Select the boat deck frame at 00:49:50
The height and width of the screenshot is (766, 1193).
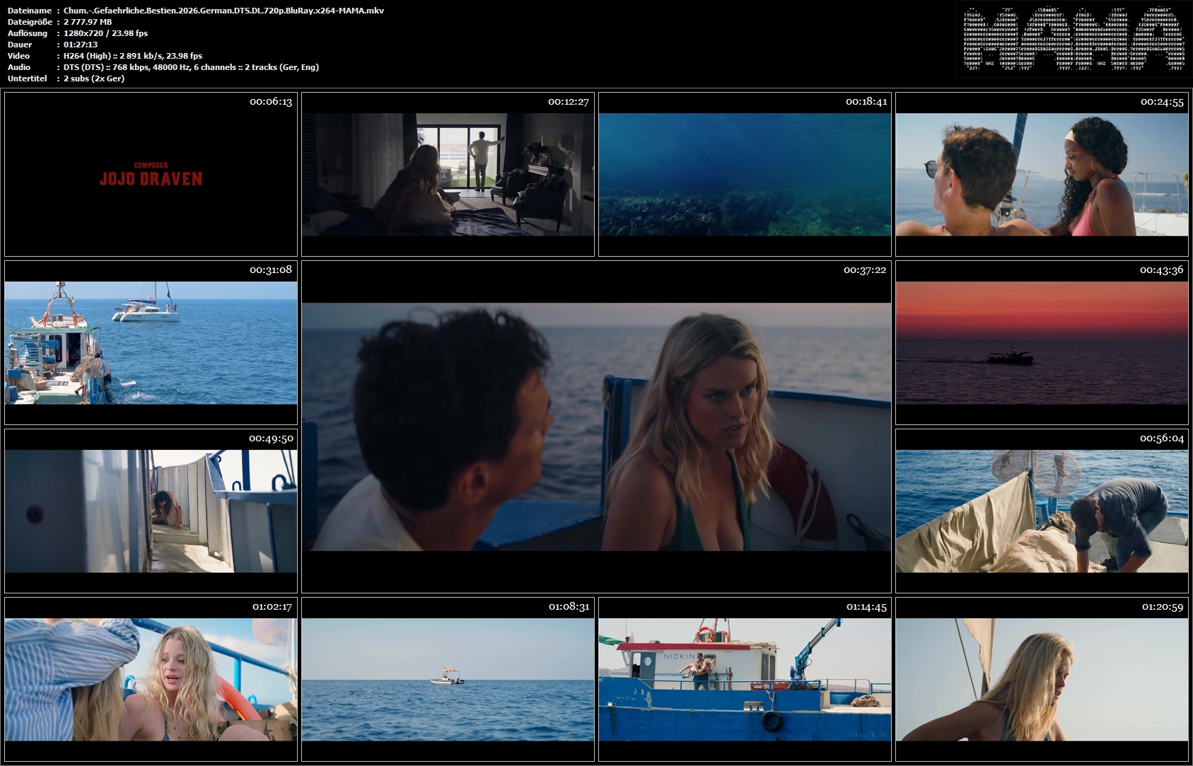coord(151,511)
